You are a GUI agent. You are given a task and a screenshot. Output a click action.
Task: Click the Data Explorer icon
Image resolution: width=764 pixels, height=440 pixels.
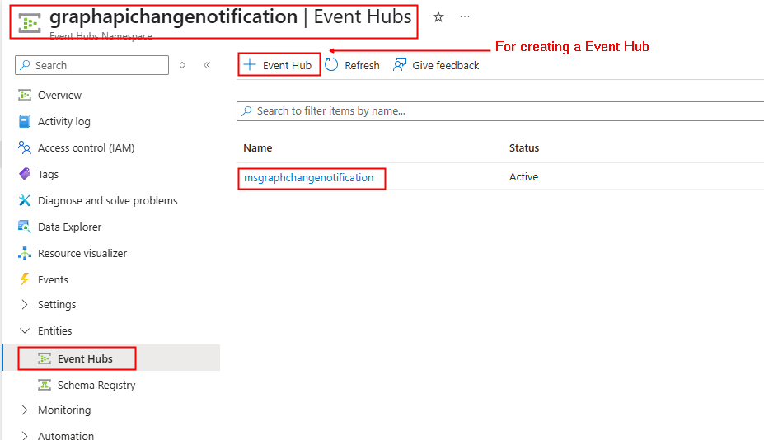coord(25,227)
